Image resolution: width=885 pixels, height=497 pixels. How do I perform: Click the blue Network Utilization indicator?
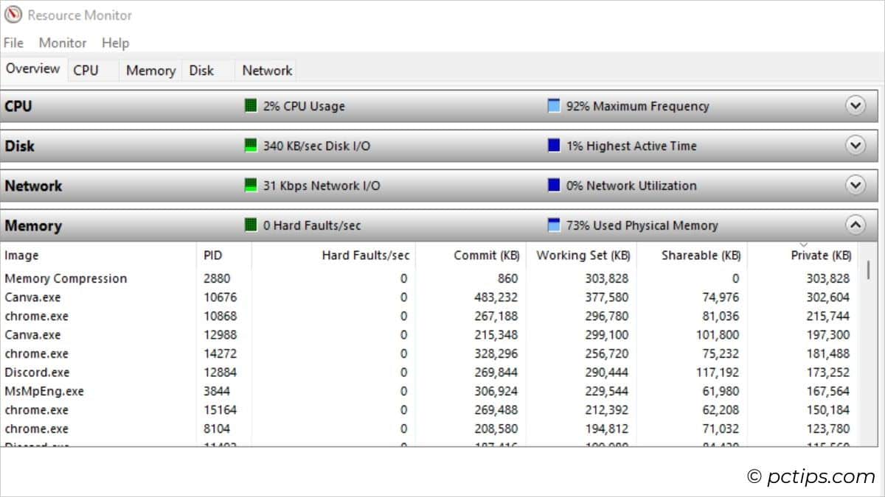click(555, 186)
